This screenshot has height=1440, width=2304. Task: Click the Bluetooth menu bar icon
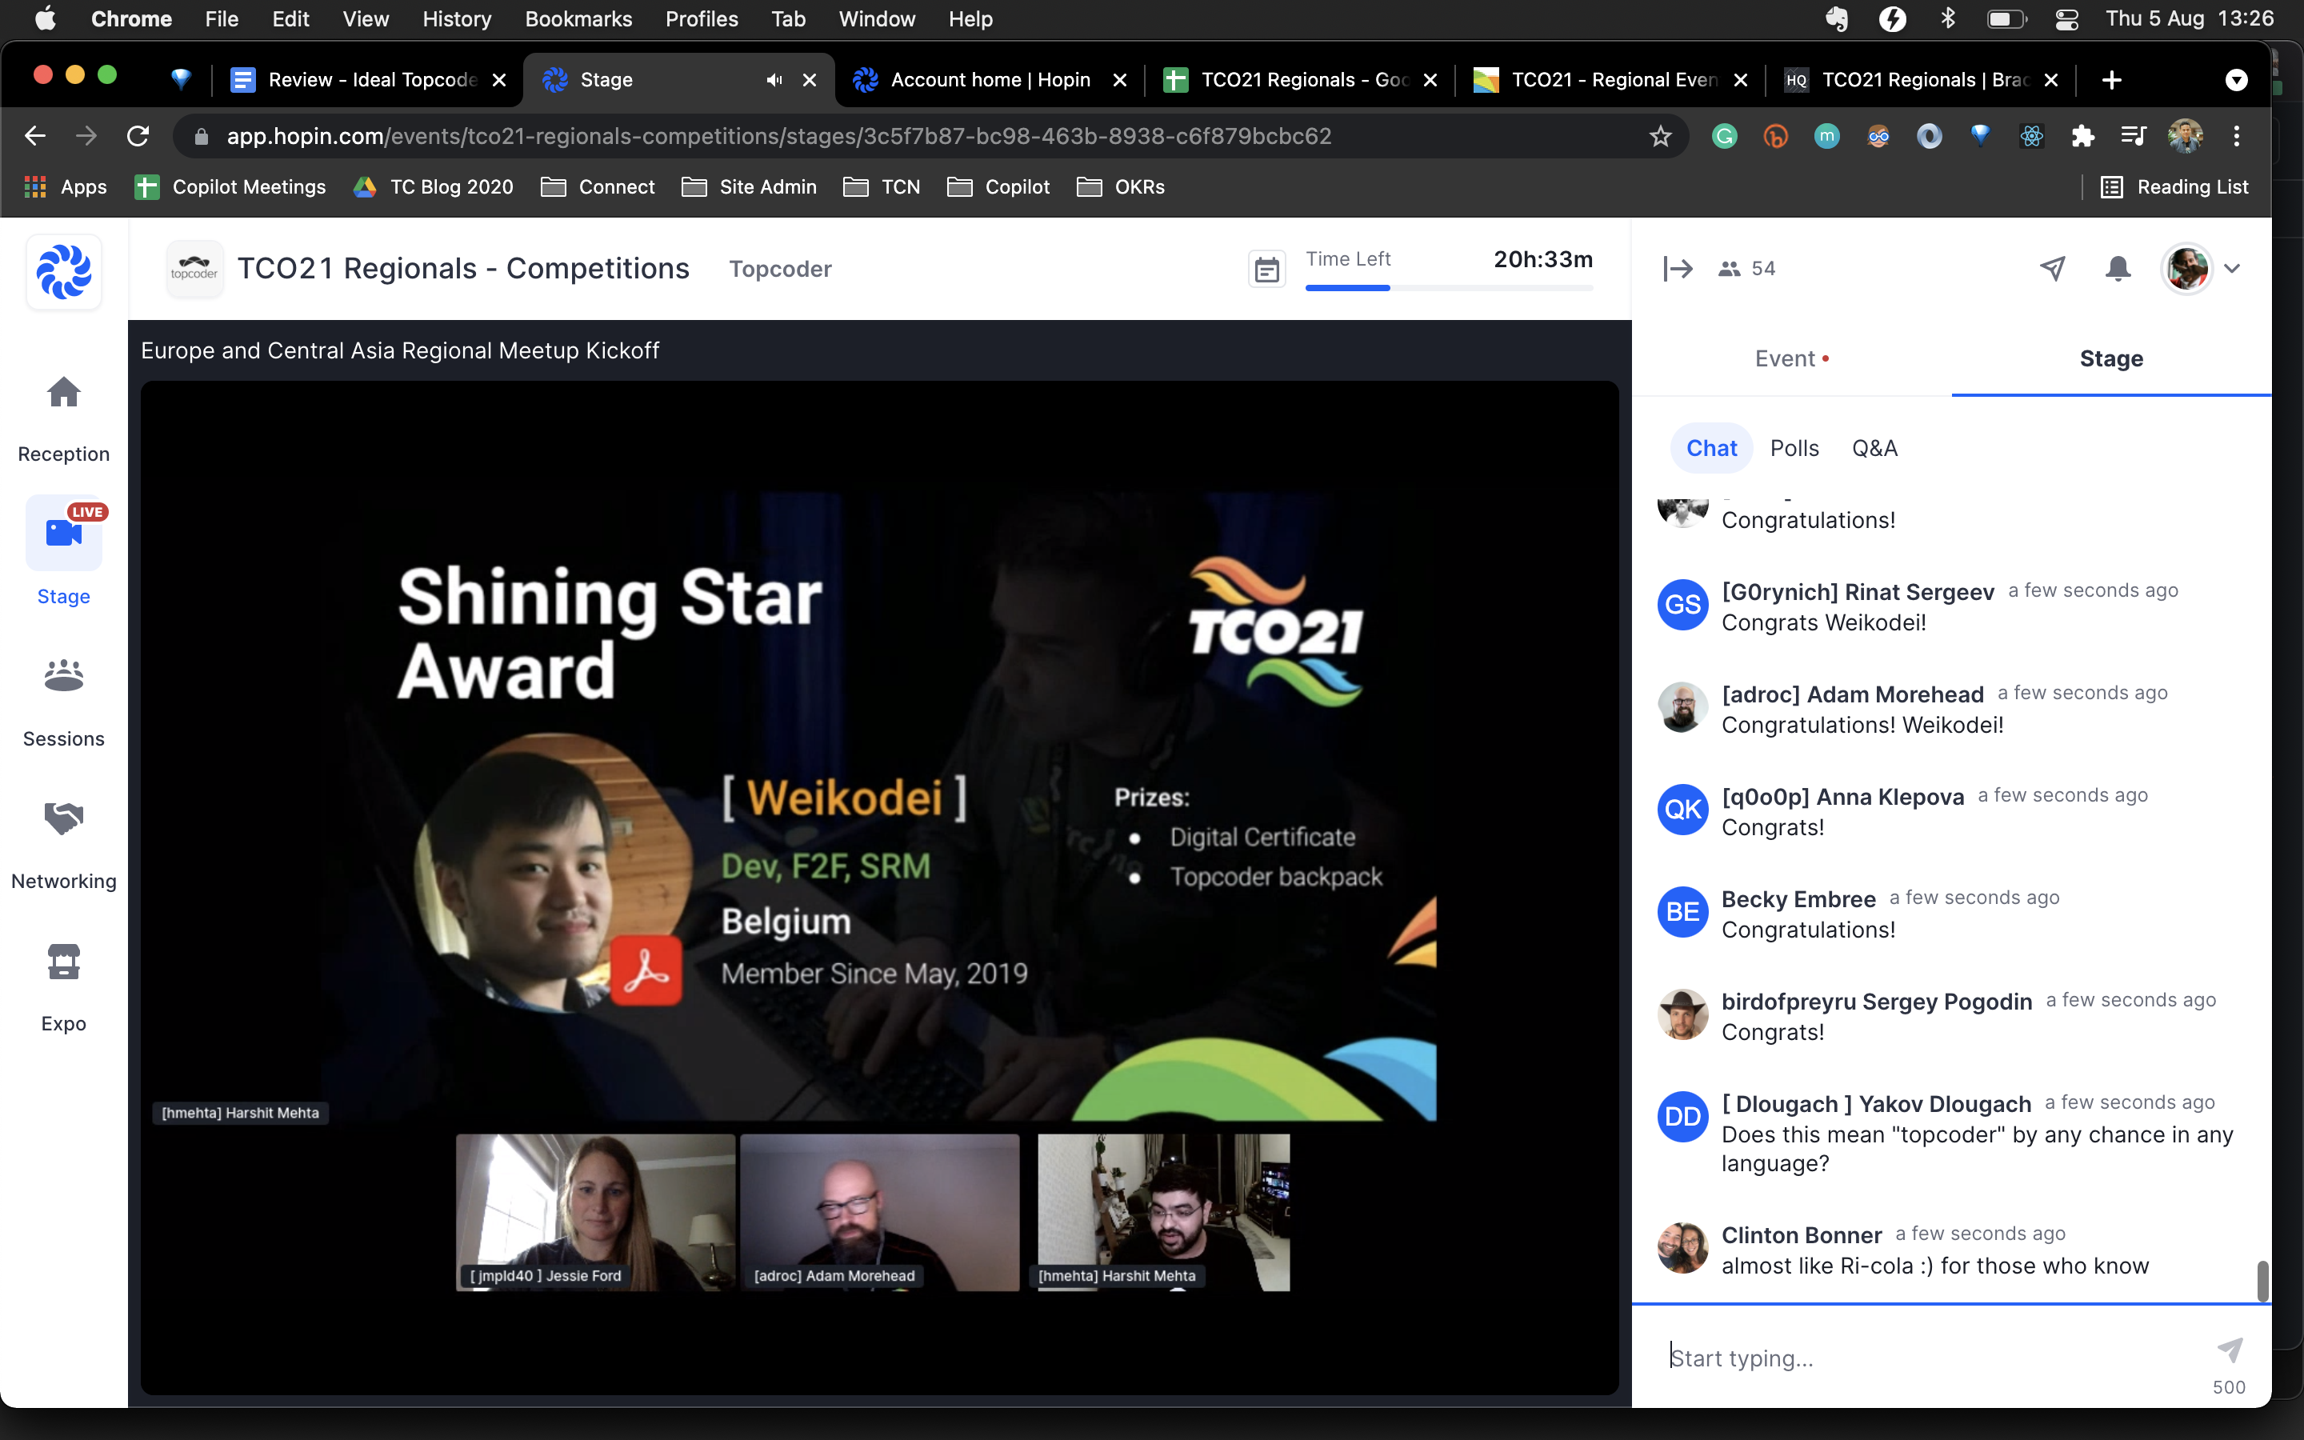coord(1948,19)
